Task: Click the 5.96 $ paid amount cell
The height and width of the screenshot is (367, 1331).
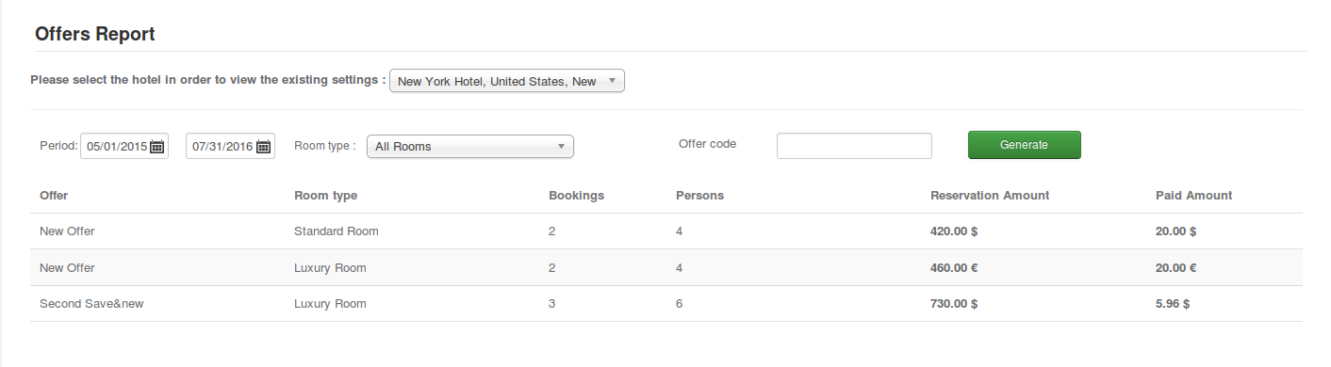Action: click(1173, 304)
